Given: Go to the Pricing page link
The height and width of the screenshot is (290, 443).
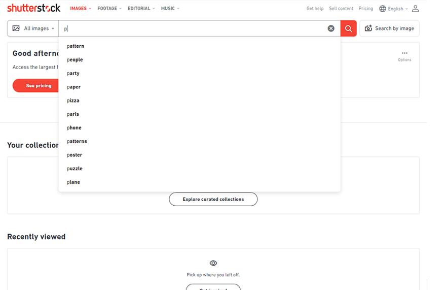Looking at the screenshot, I should pos(365,9).
